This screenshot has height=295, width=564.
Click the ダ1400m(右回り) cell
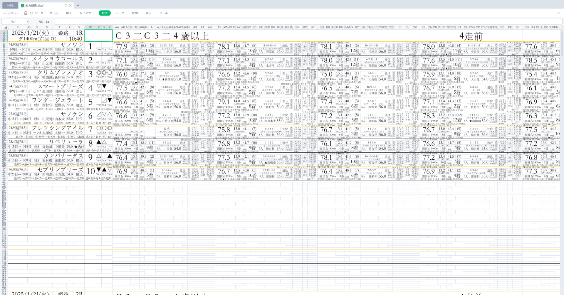37,39
